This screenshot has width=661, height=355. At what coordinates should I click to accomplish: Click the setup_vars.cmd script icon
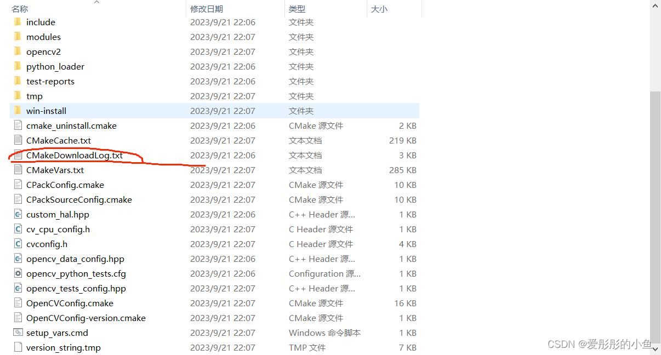(18, 333)
